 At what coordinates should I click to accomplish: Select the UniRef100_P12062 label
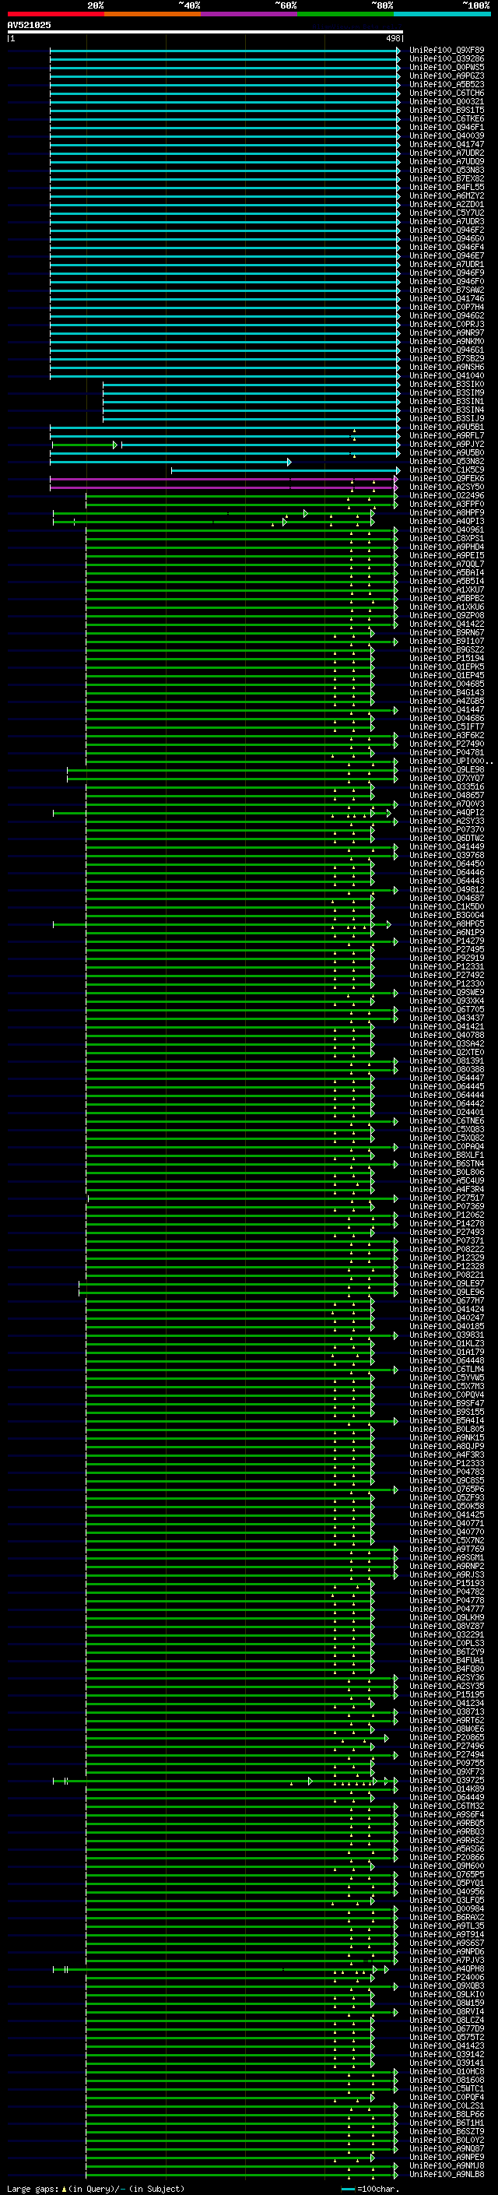[446, 1215]
